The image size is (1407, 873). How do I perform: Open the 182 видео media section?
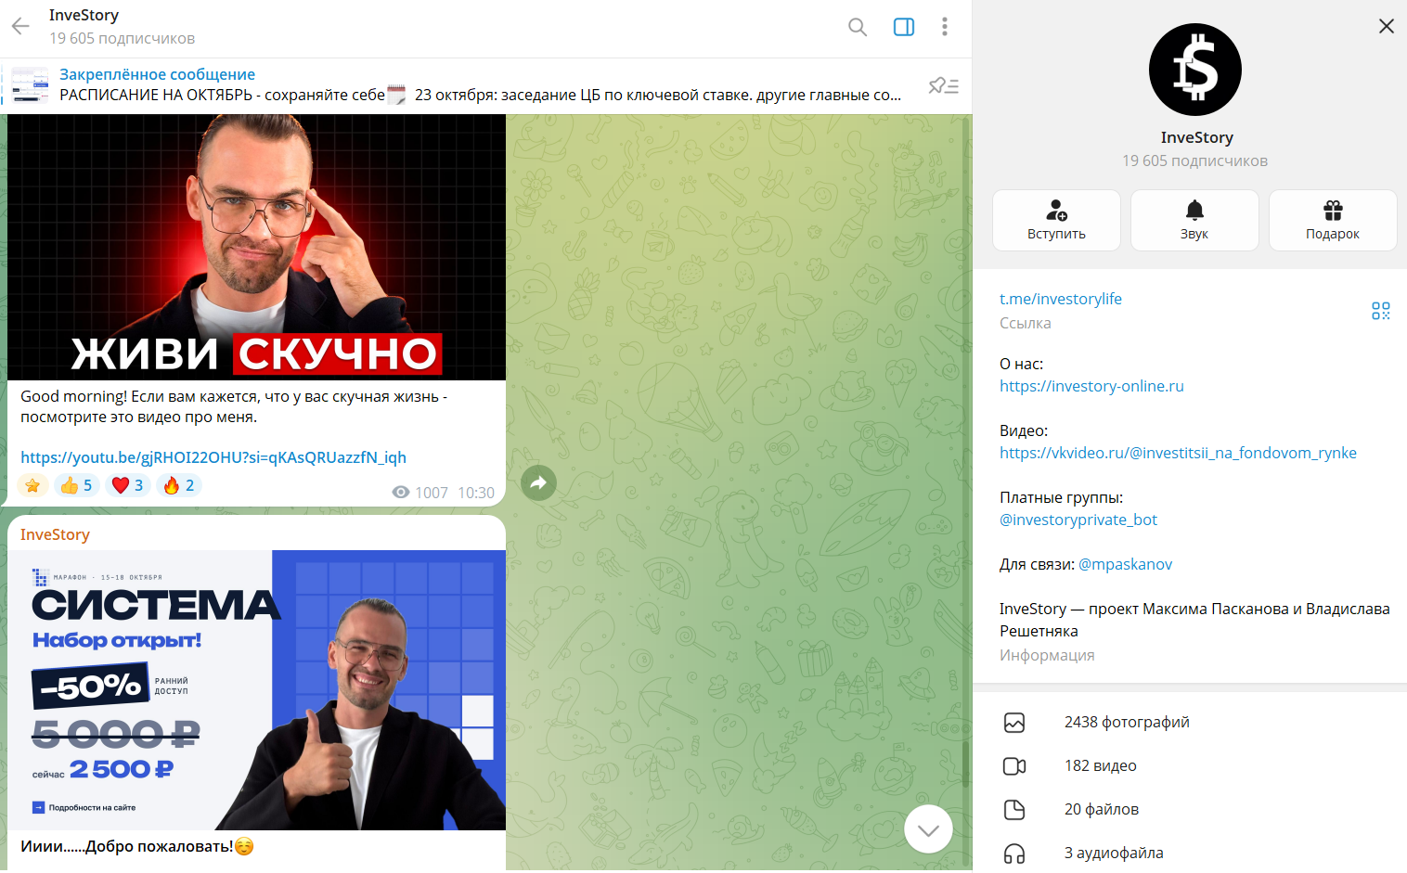click(x=1190, y=766)
